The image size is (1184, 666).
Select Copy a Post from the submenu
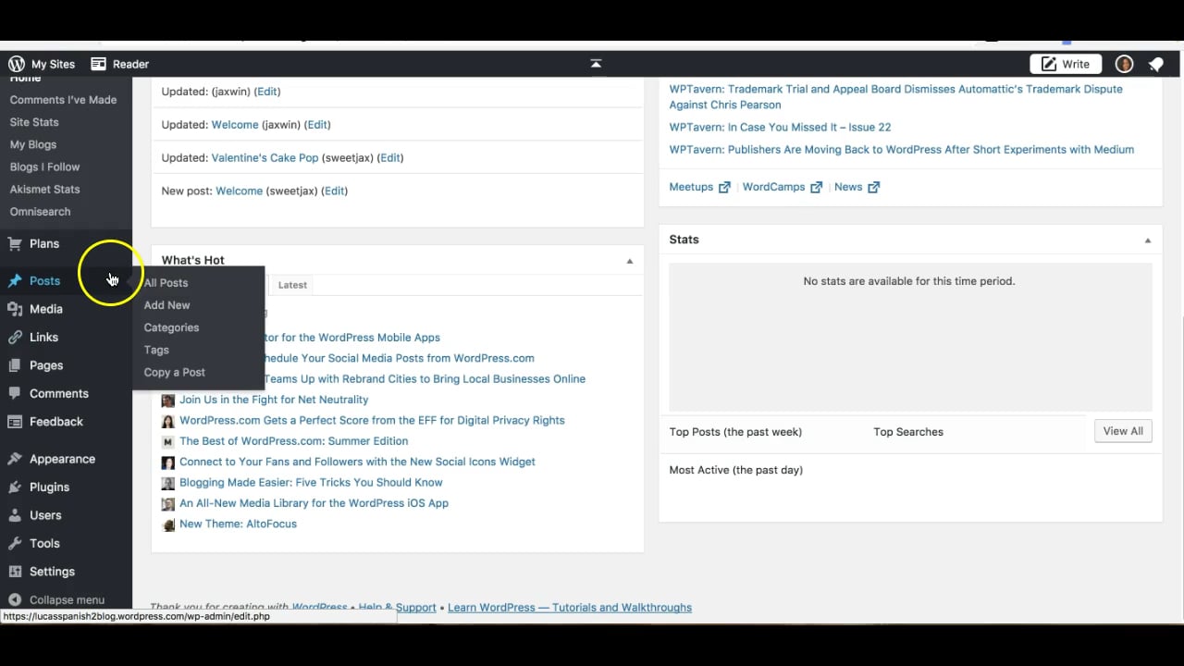click(175, 372)
